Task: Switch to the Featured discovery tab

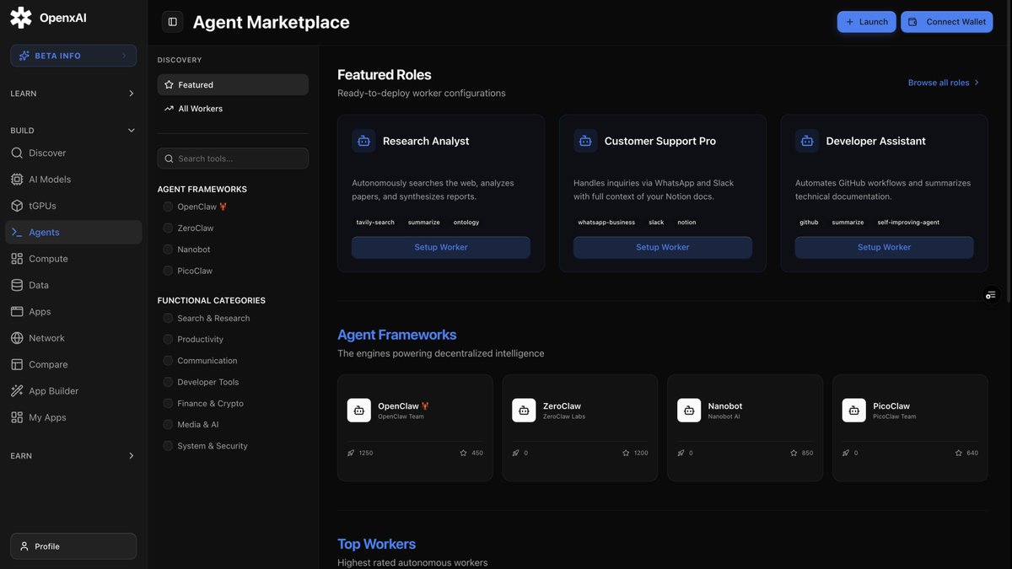Action: [x=233, y=85]
